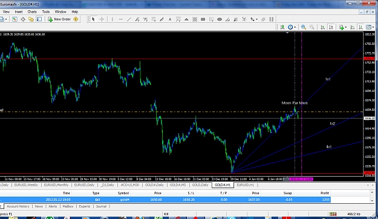Click the candlestick chart type icon
The width and height of the screenshot is (378, 219).
[x=282, y=27]
